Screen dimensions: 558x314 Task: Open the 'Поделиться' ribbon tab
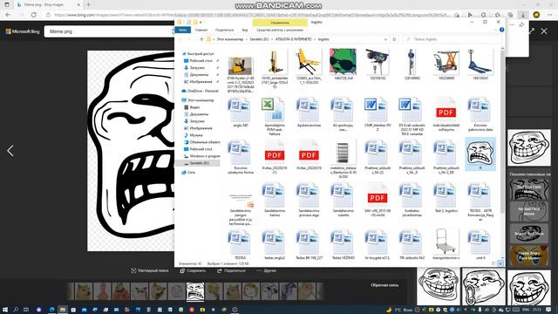point(225,30)
